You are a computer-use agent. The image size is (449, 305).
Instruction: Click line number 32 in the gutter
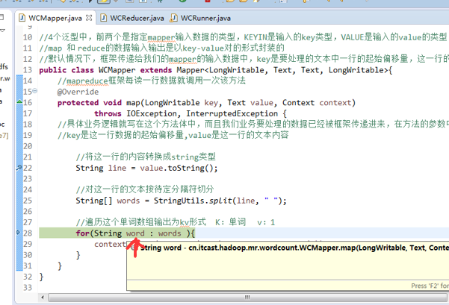28,277
